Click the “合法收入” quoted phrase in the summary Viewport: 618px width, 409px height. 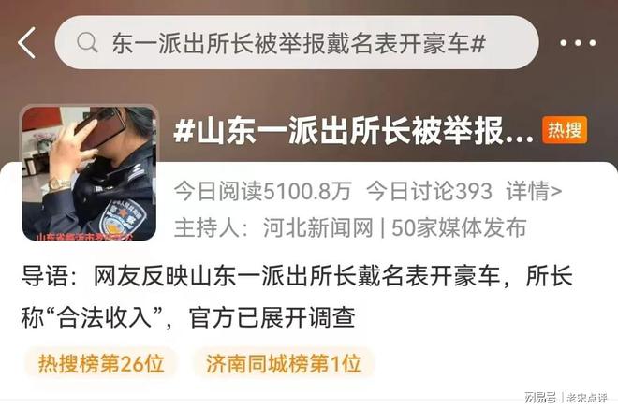(105, 317)
